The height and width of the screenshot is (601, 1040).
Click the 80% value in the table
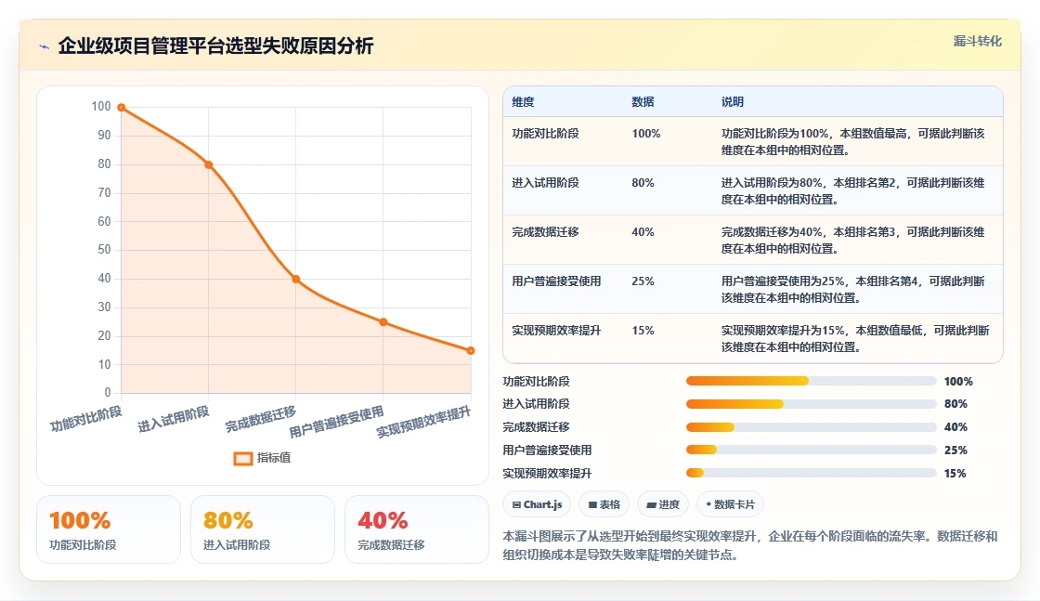pos(643,182)
